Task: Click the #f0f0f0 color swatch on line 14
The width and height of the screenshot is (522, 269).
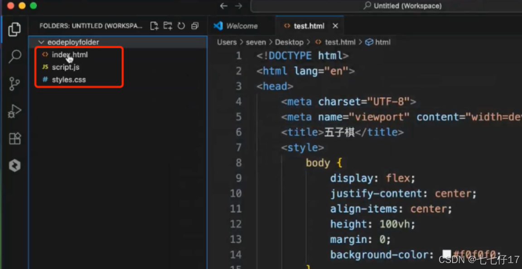Action: 446,255
